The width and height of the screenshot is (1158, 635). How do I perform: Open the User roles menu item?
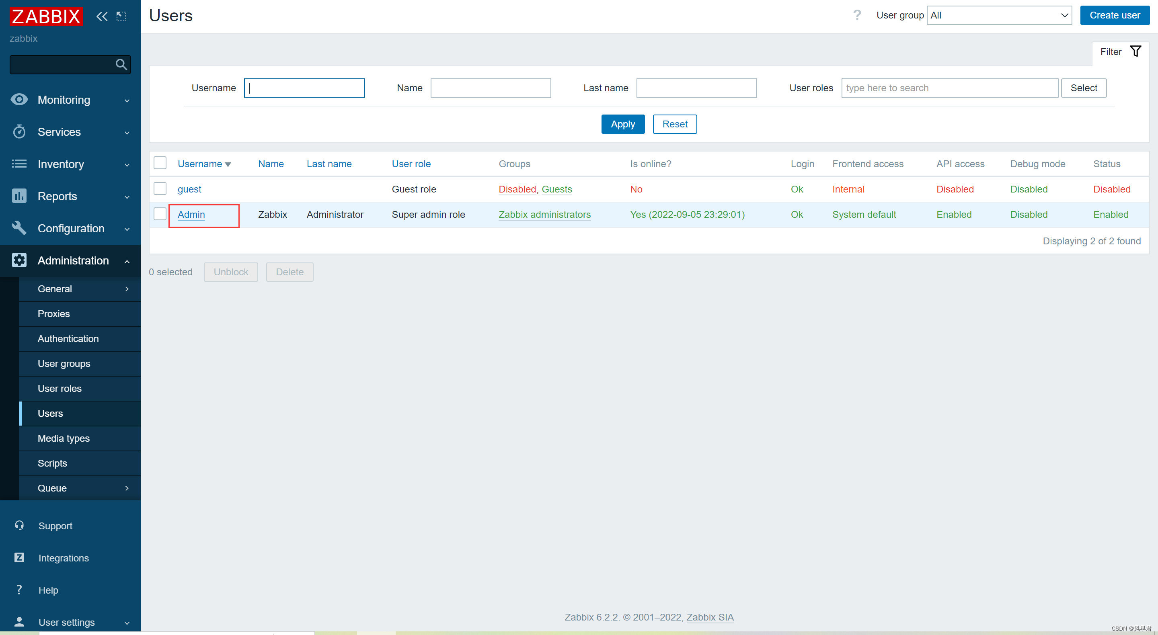coord(60,388)
